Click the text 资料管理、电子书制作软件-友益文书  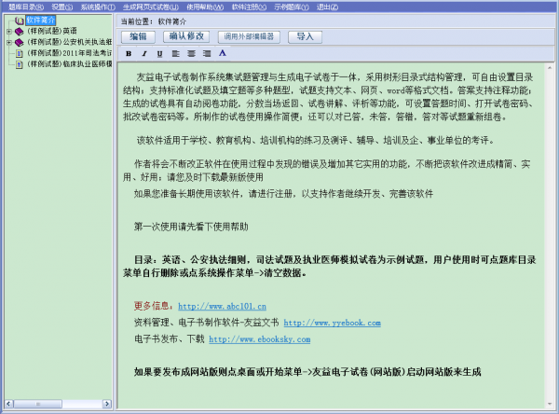pyautogui.click(x=207, y=323)
